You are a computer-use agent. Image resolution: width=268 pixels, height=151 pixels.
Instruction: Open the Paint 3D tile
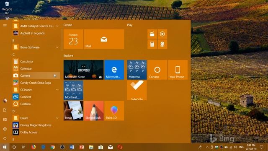pyautogui.click(x=114, y=111)
